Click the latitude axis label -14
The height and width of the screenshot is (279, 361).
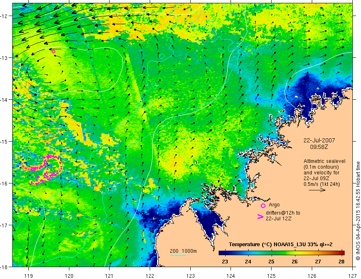[x=5, y=100]
